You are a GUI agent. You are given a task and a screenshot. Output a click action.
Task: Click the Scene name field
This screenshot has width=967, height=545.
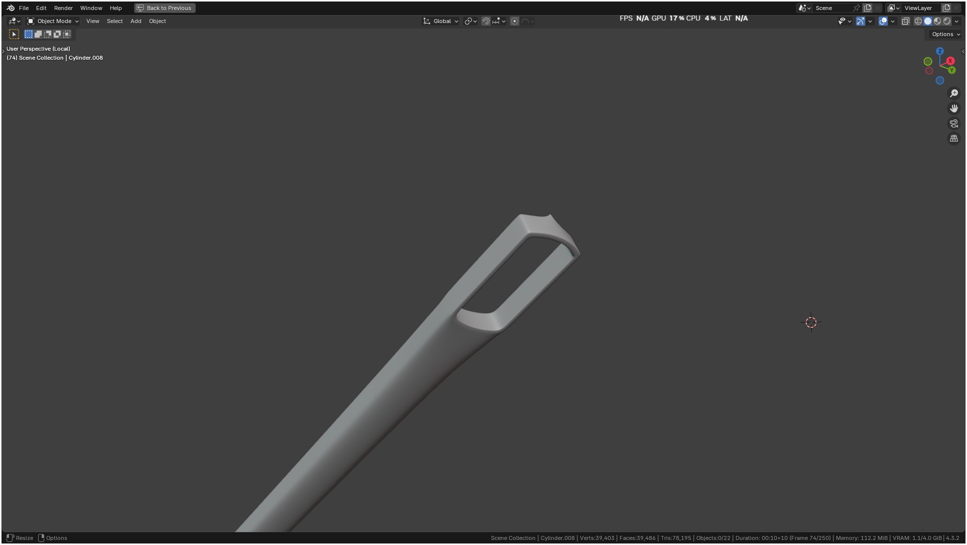point(832,8)
